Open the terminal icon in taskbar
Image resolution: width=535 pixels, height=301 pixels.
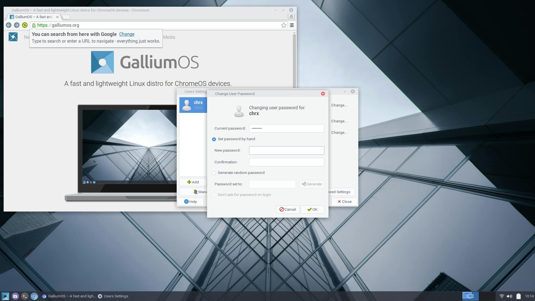click(25, 296)
